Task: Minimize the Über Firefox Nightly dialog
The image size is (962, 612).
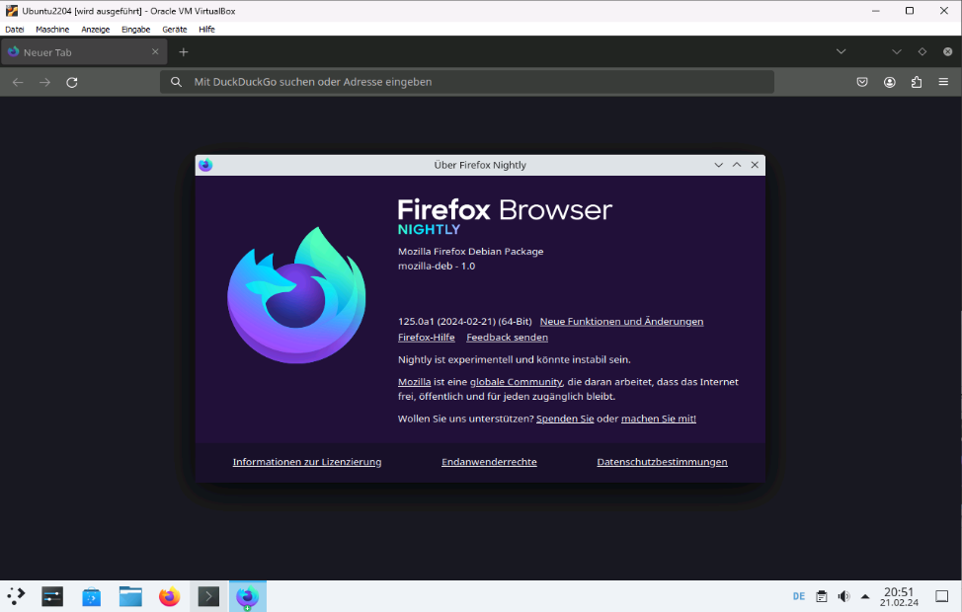Action: coord(718,165)
